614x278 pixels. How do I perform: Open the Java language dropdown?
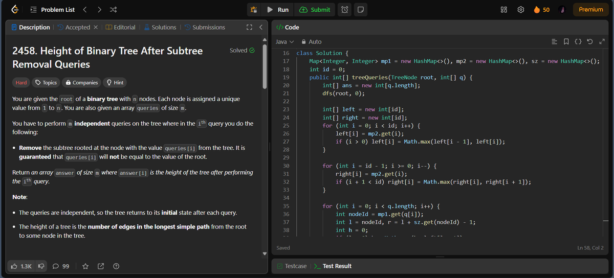tap(285, 41)
